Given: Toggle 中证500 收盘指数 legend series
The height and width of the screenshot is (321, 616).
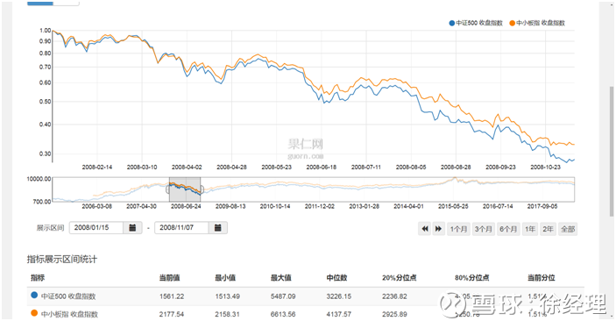Looking at the screenshot, I should (x=476, y=23).
